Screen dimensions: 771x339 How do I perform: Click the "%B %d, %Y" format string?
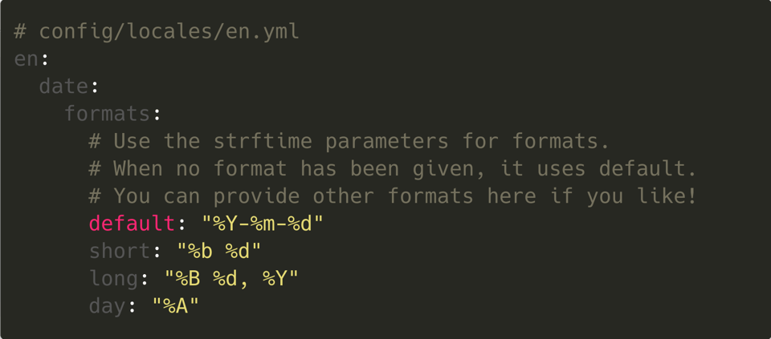click(231, 278)
